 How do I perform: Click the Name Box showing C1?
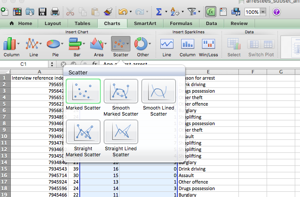click(x=26, y=64)
